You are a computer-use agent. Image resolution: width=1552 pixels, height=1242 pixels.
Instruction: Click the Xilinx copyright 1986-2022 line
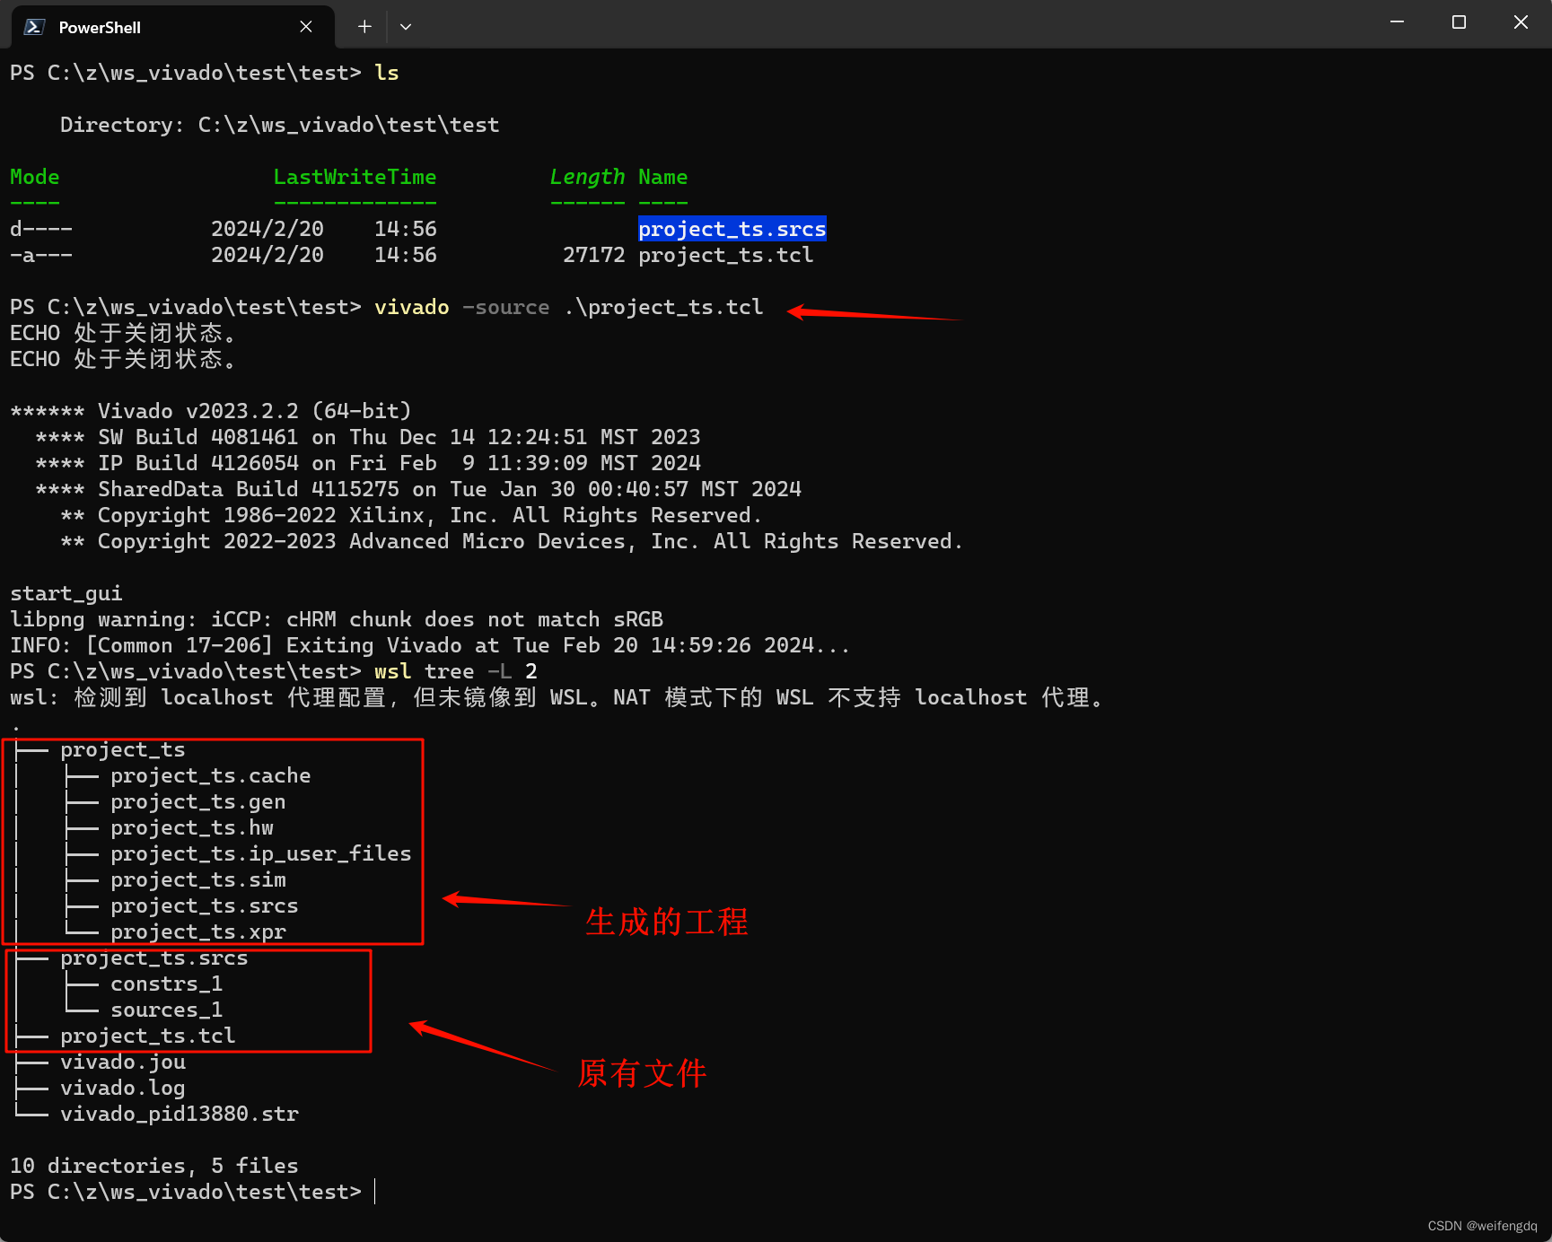[x=412, y=515]
